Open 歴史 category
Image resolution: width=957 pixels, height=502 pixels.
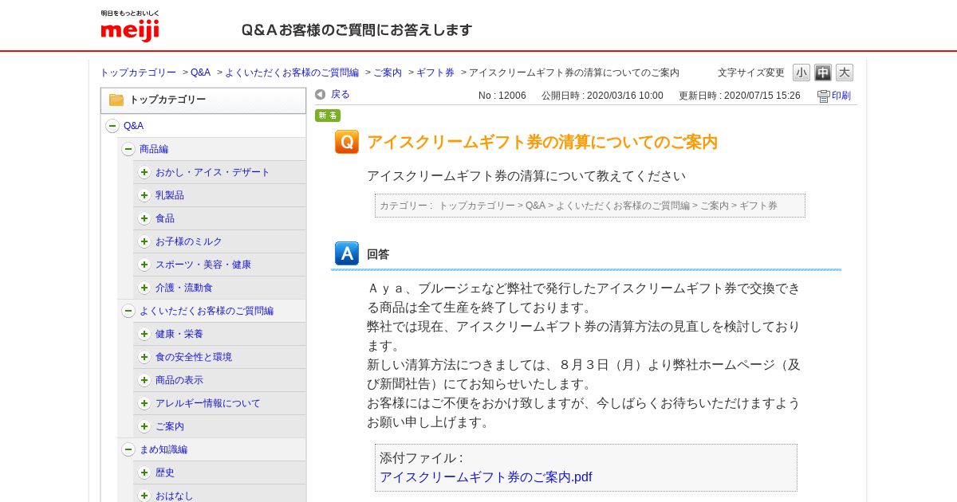pos(165,473)
